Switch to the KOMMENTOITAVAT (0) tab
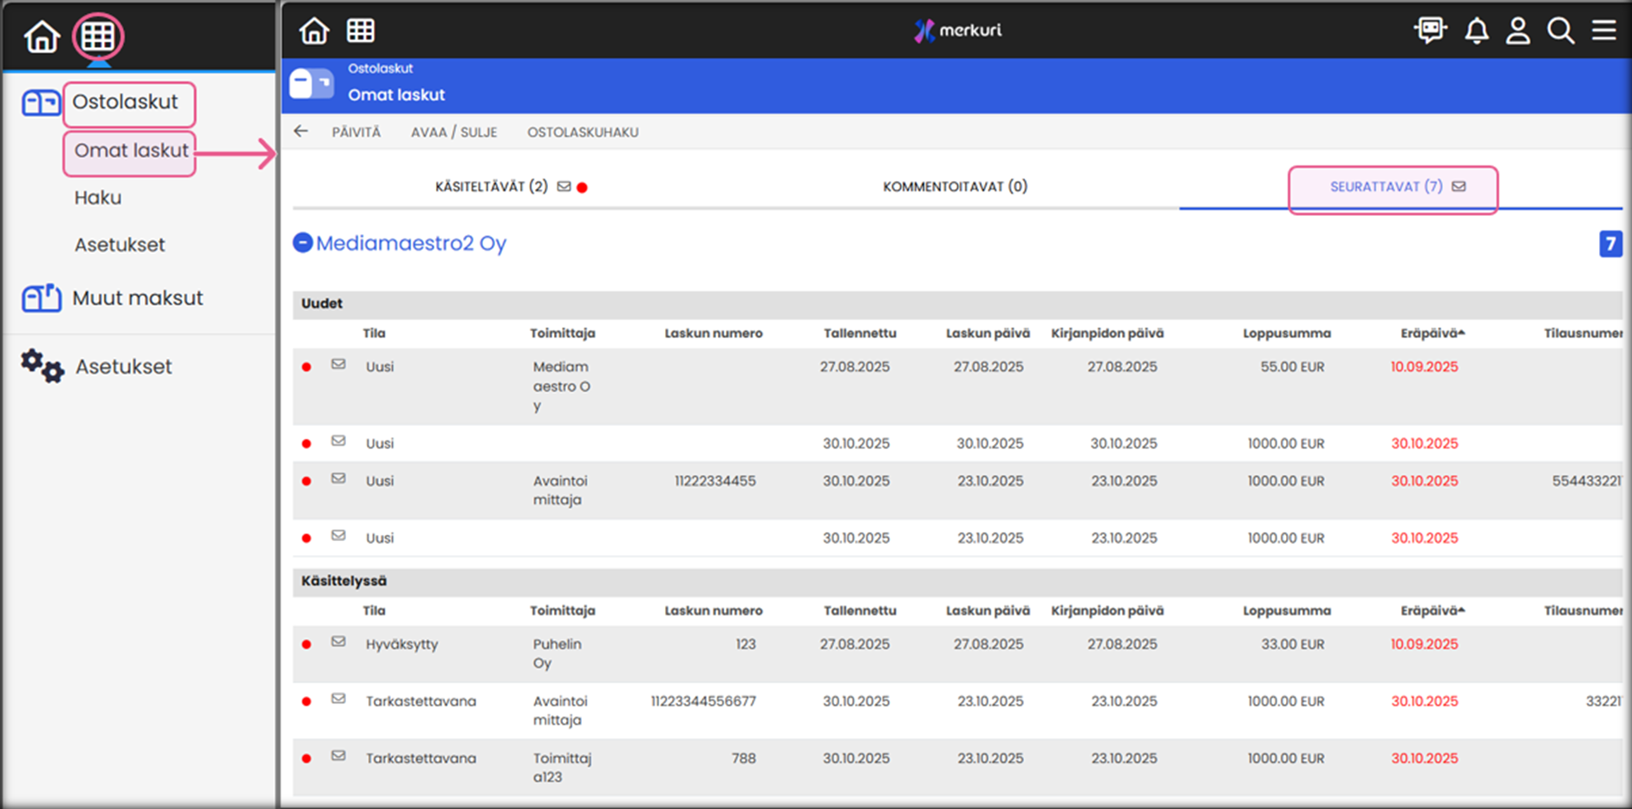The width and height of the screenshot is (1632, 809). tap(955, 186)
